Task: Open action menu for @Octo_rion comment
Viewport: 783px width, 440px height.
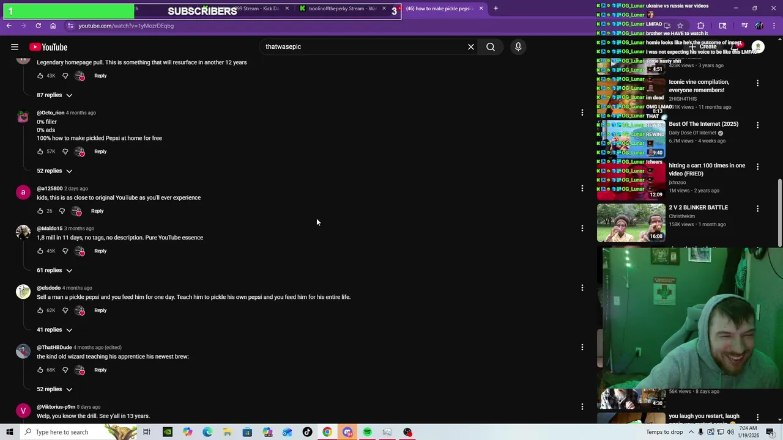Action: tap(582, 112)
